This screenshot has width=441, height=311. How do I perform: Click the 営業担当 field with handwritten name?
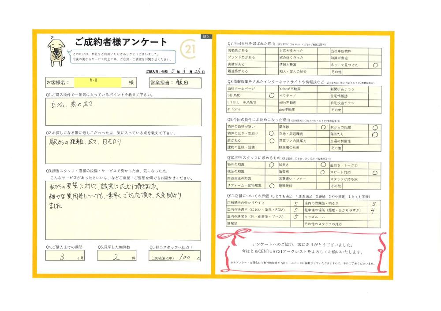[176, 83]
